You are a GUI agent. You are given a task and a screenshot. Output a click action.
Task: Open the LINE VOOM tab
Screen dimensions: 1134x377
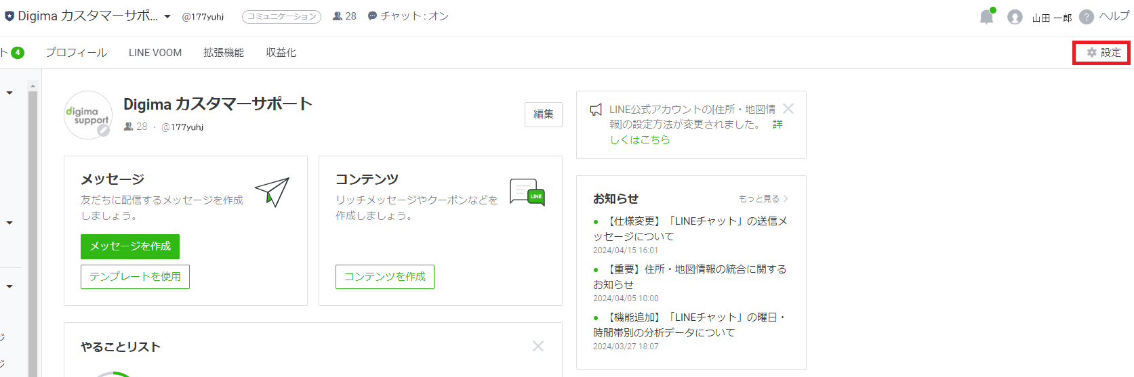[155, 52]
